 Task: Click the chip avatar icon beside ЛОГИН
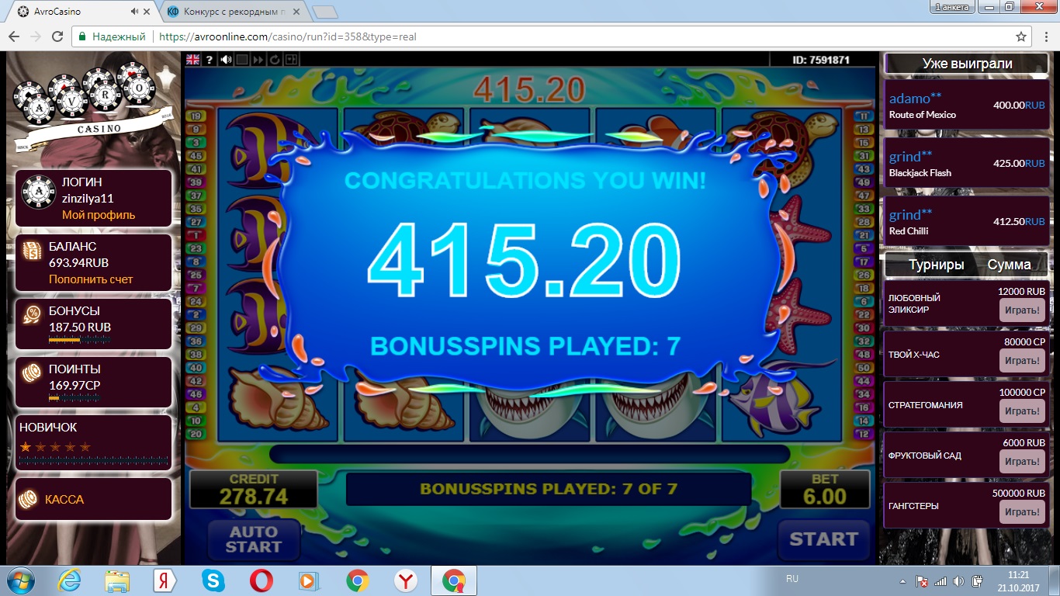tap(38, 192)
